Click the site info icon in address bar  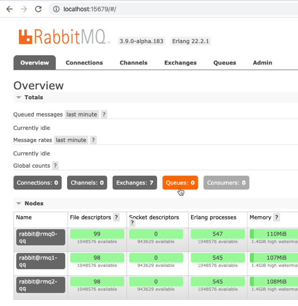(x=56, y=9)
